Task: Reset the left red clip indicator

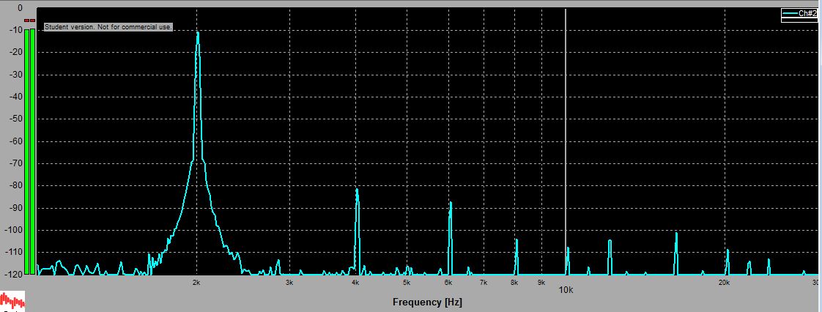Action: point(26,21)
